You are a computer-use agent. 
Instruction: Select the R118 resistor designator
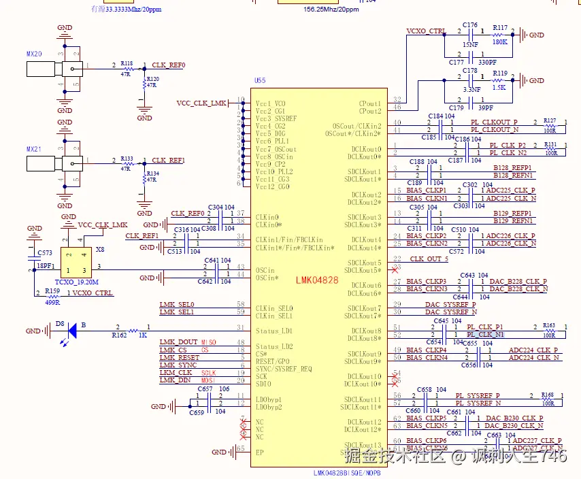coord(127,63)
